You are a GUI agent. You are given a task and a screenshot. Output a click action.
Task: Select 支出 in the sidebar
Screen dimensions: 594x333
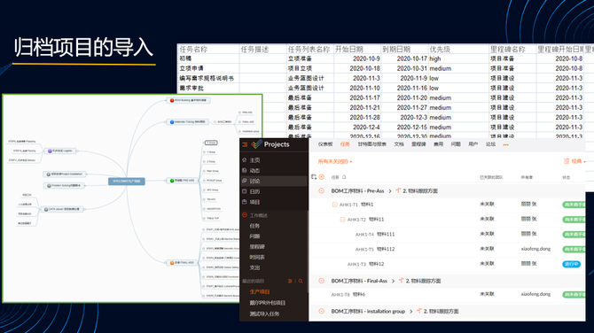pyautogui.click(x=254, y=267)
